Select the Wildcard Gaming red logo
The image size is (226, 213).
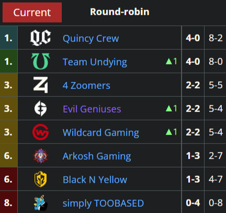[40, 132]
